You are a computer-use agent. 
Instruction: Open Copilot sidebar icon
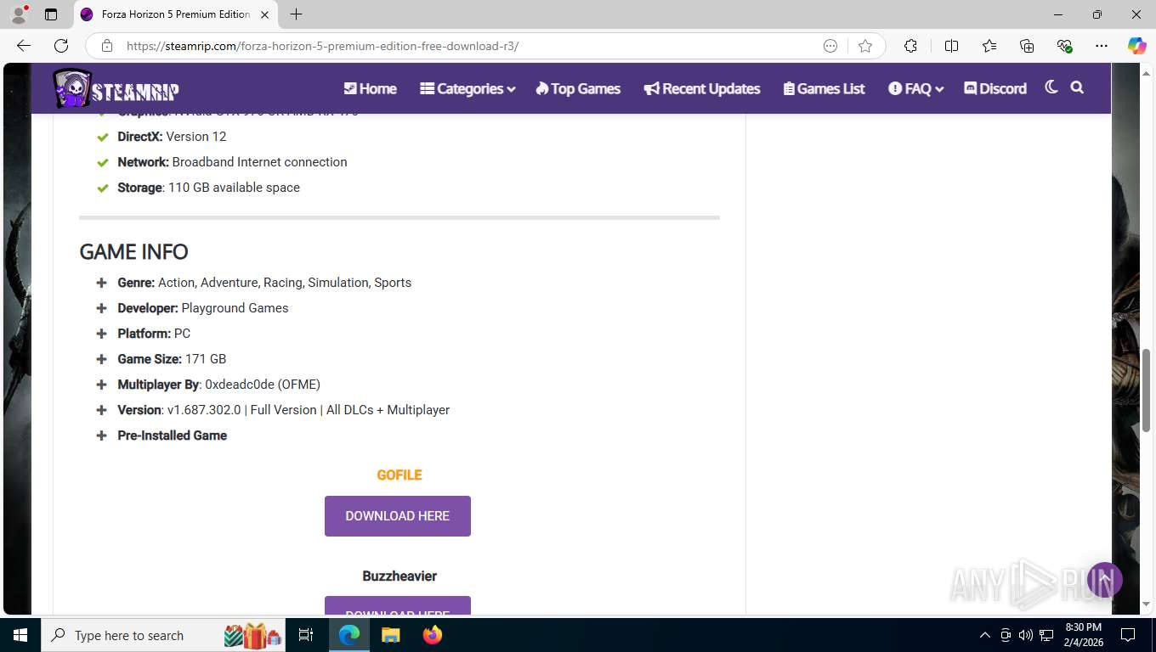coord(1137,46)
